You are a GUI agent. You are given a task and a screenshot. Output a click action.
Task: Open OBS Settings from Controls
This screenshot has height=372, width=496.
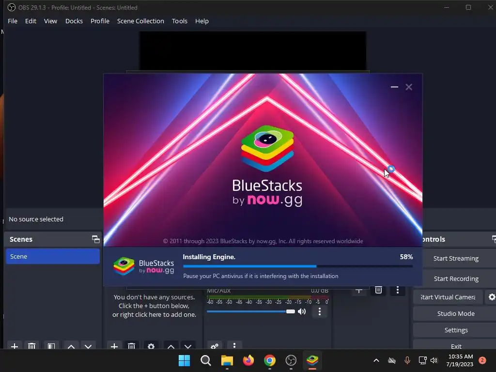pos(455,330)
